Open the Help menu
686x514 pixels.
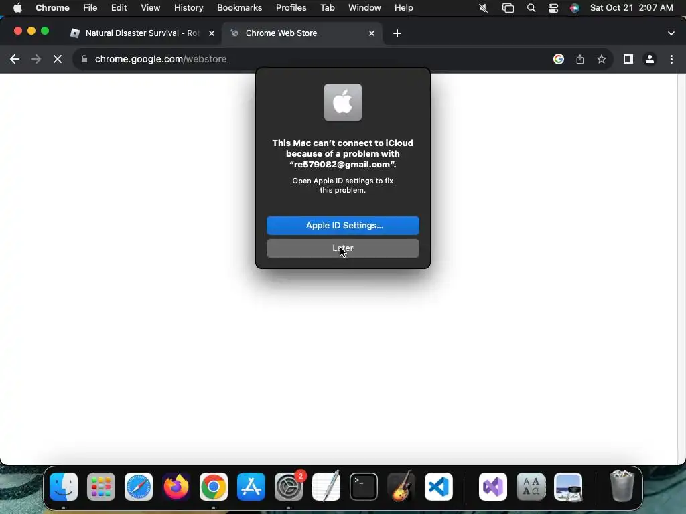pyautogui.click(x=403, y=8)
